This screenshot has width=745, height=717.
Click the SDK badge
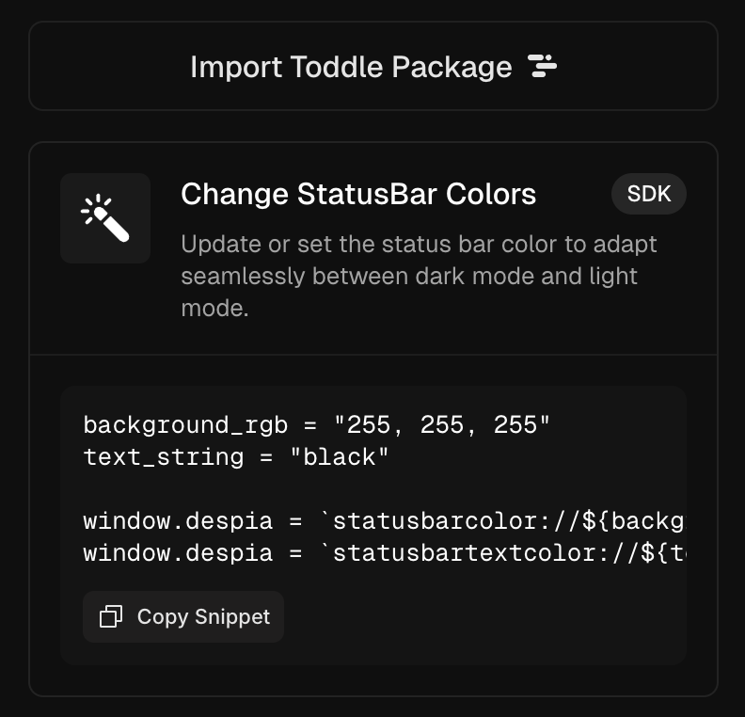click(648, 195)
